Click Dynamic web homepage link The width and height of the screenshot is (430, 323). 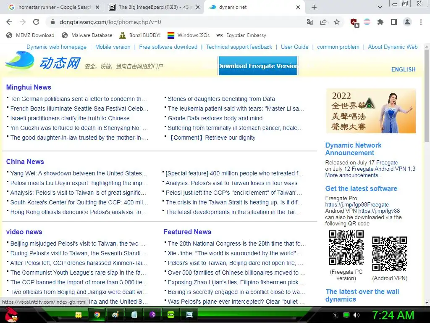tap(57, 47)
